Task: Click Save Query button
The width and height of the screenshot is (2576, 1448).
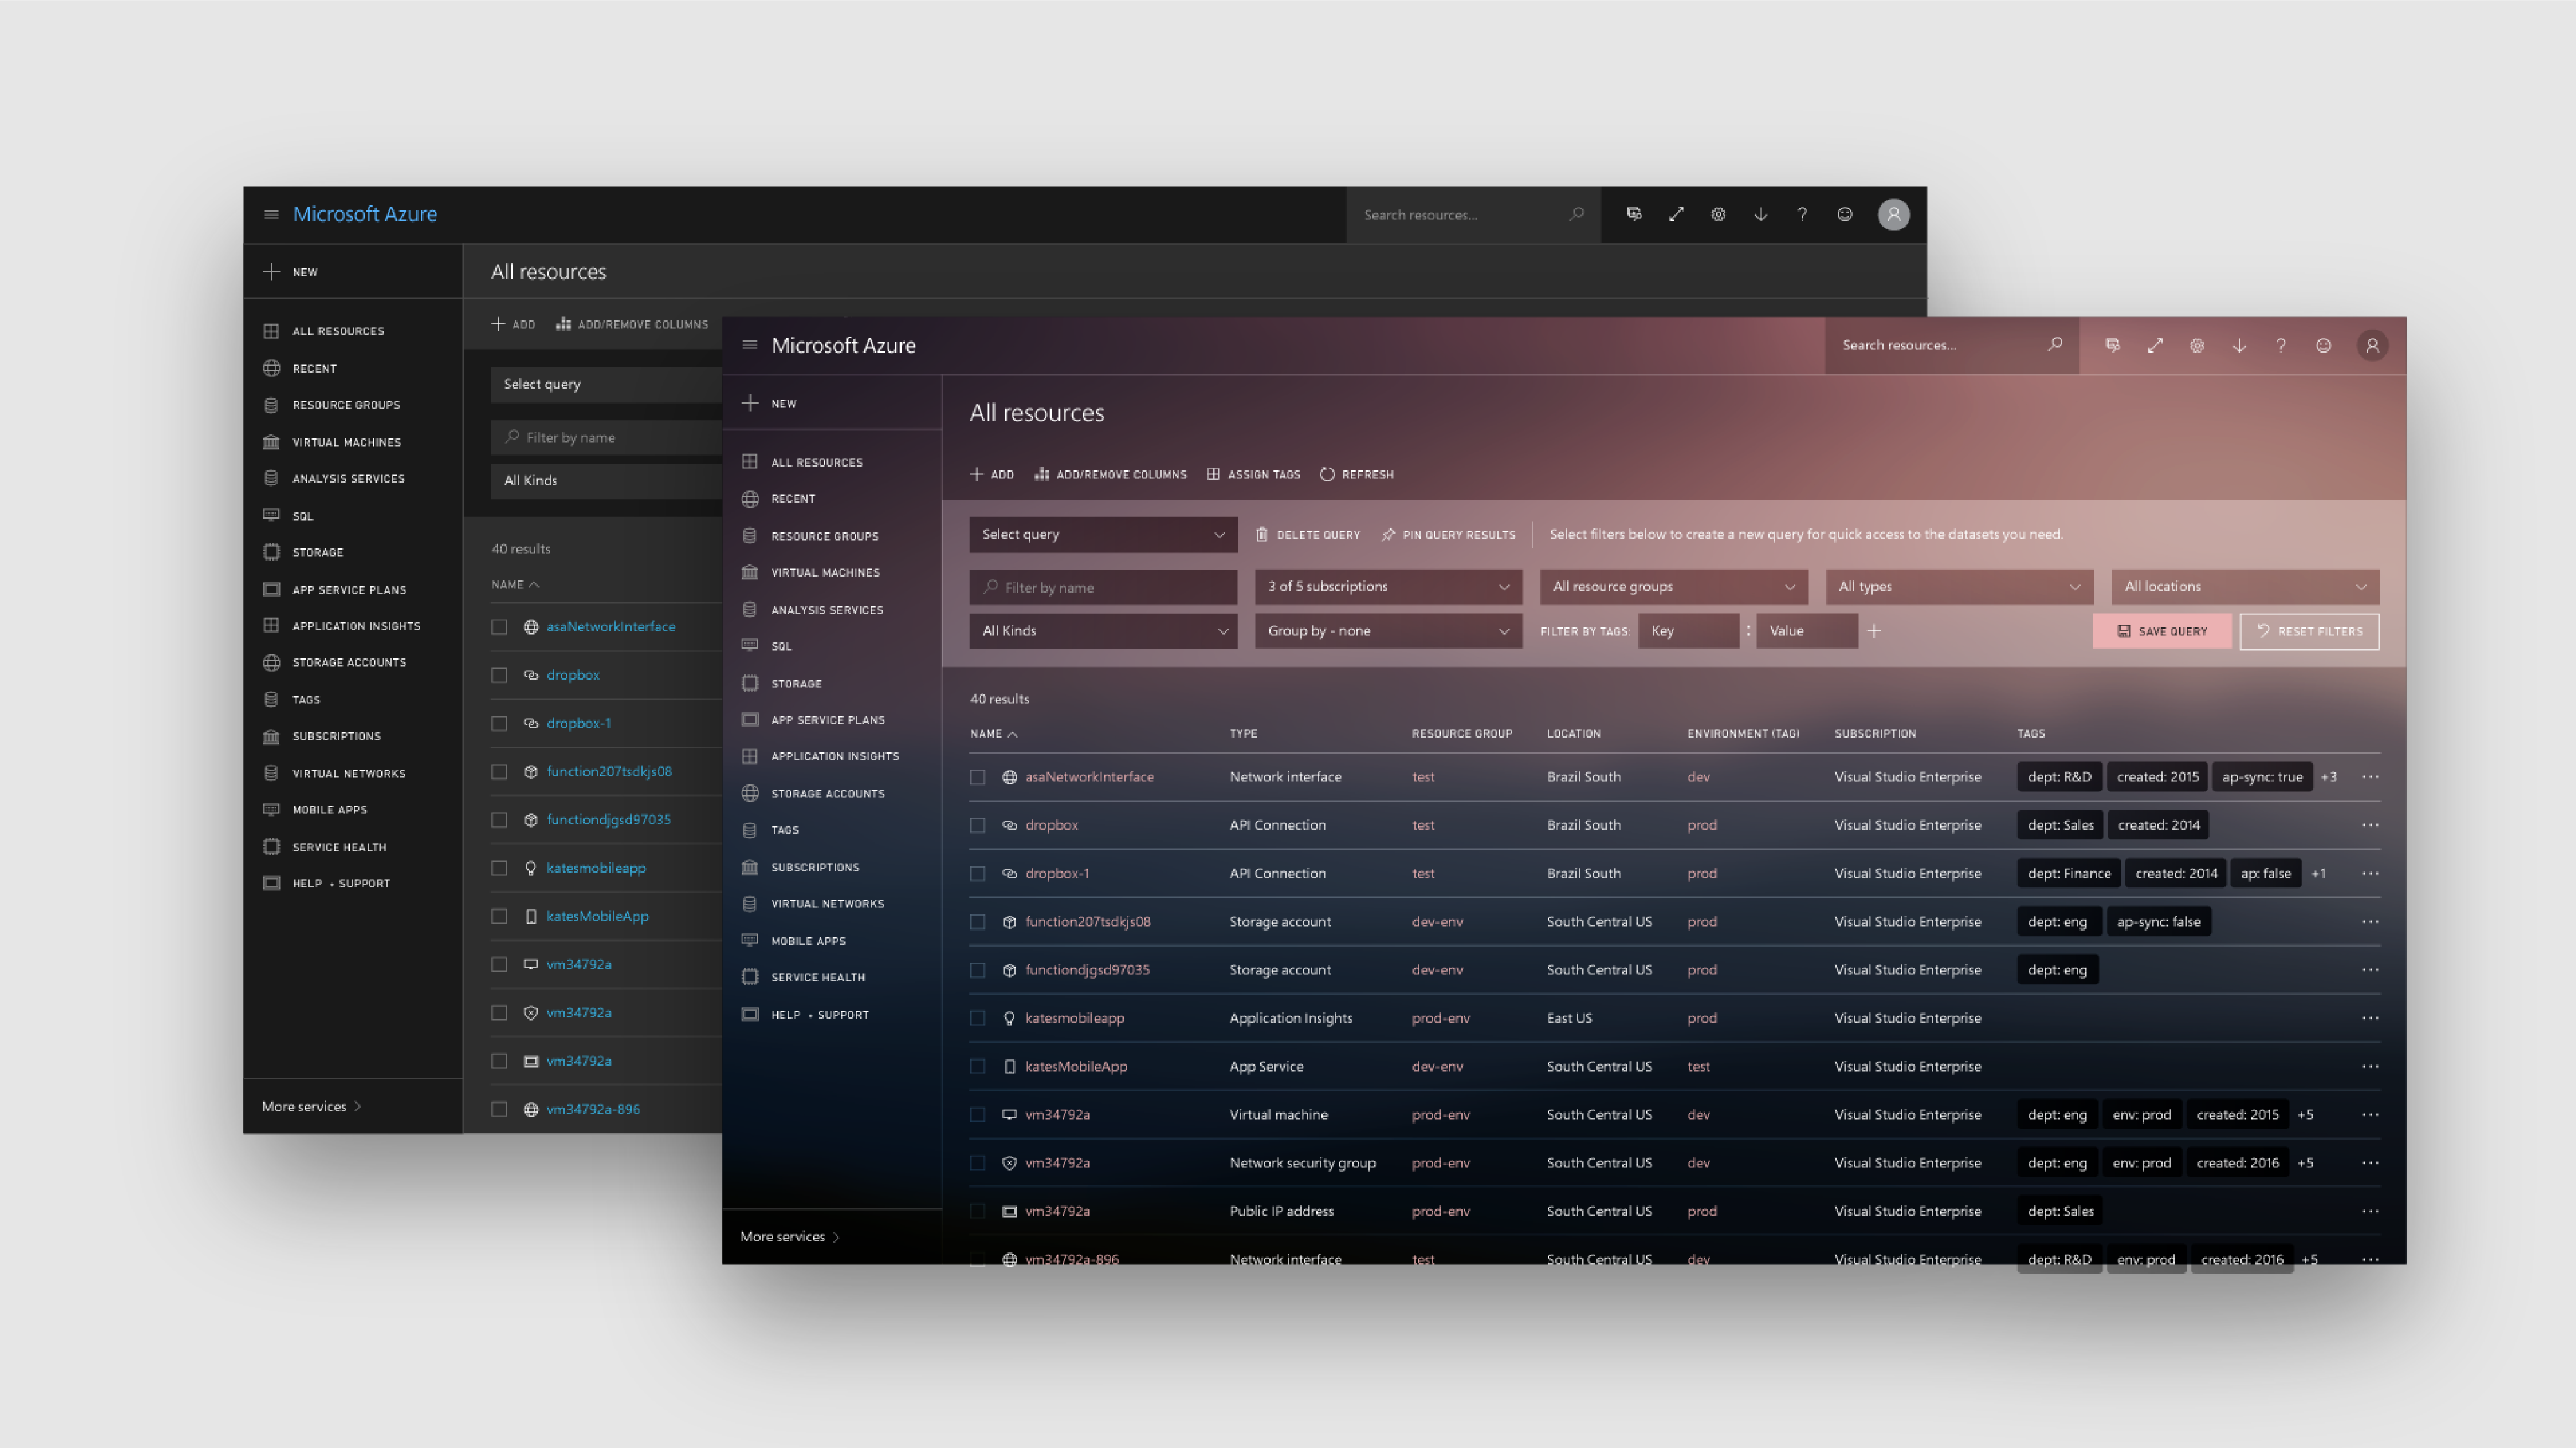Action: pyautogui.click(x=2161, y=631)
